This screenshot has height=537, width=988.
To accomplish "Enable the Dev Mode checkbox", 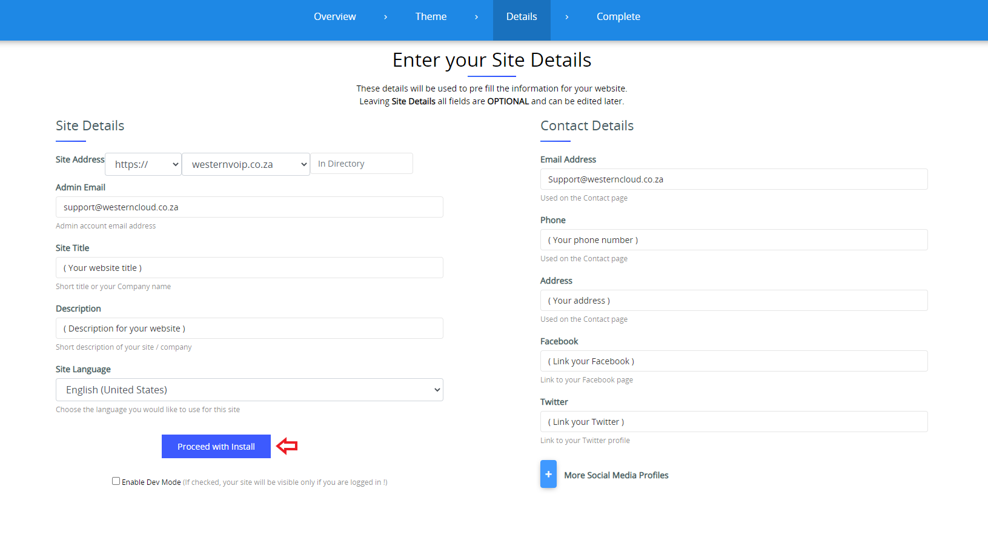I will [116, 481].
